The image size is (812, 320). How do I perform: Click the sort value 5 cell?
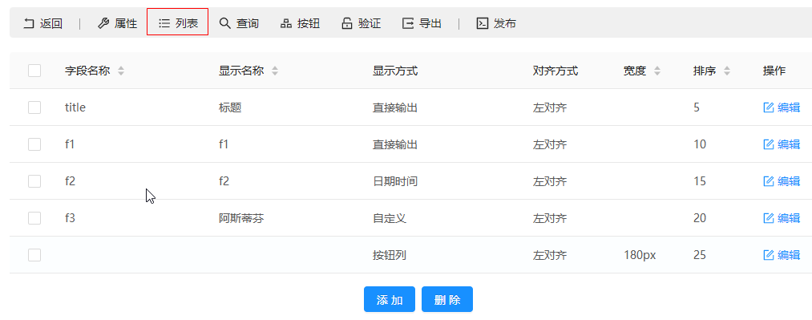point(697,107)
